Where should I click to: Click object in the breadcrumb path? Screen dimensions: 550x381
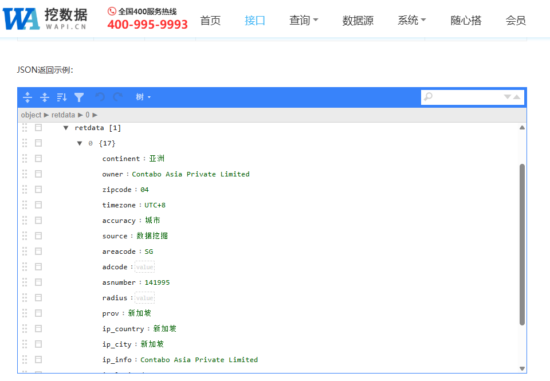tap(31, 115)
